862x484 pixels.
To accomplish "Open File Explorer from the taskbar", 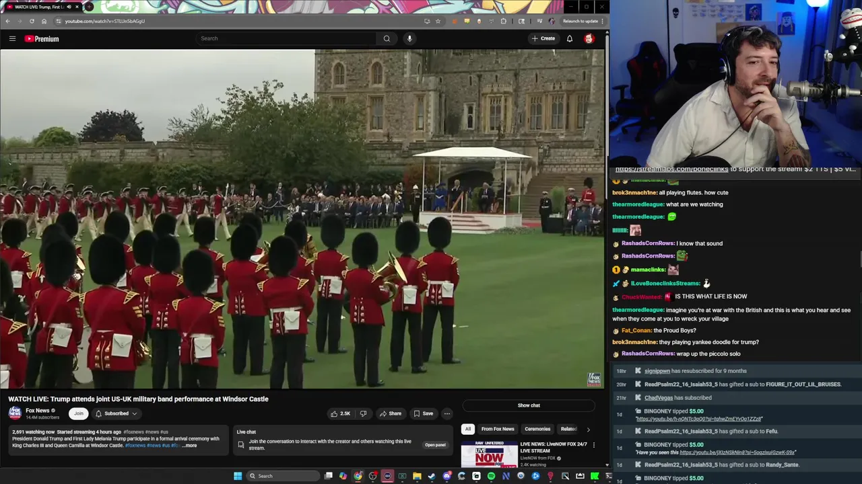I will click(417, 476).
